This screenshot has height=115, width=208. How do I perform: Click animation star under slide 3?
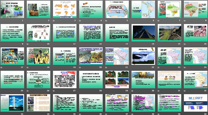click(x=54, y=21)
